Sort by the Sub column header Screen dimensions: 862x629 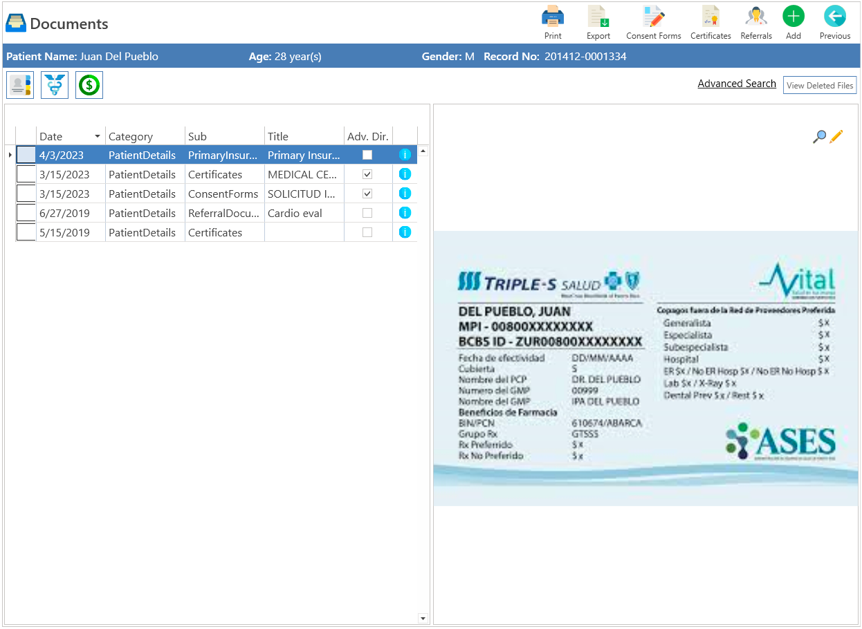click(x=225, y=136)
